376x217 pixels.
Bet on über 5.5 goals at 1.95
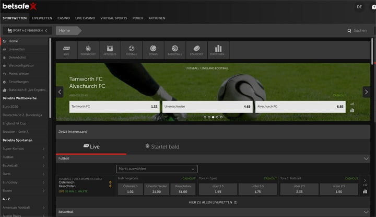coord(218,189)
